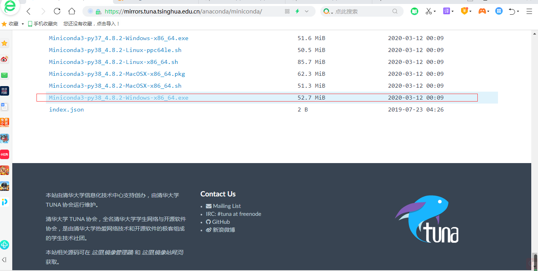Click the orange coupon extension icon
Viewport: 538px width, 271px height.
464,11
